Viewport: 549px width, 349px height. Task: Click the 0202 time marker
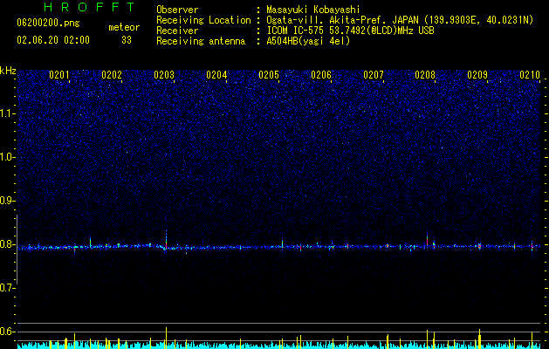click(x=112, y=75)
